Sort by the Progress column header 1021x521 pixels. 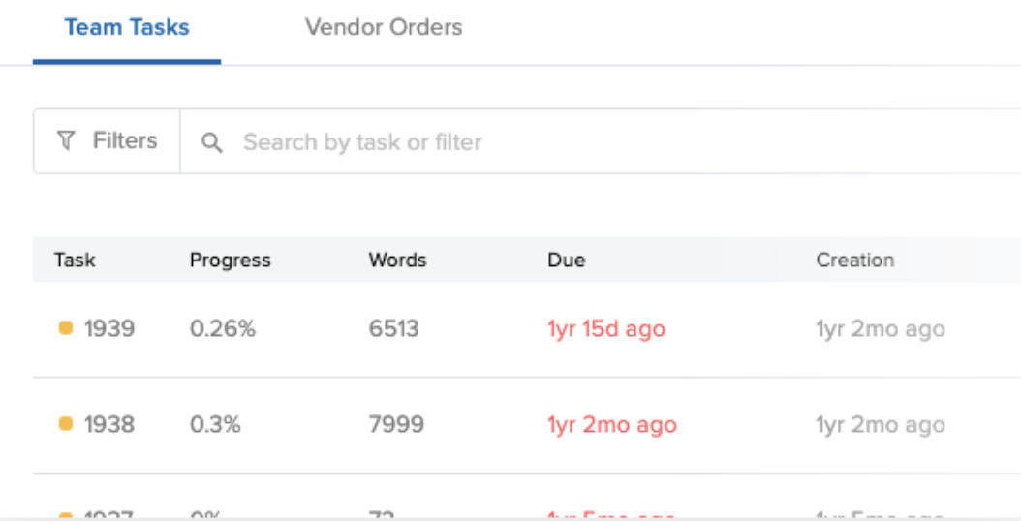point(230,260)
